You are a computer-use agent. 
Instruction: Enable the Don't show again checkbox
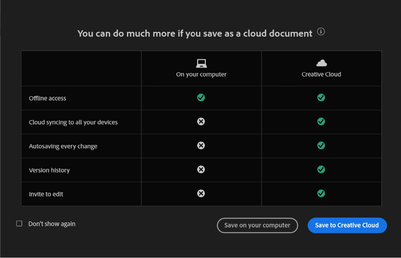pos(19,224)
